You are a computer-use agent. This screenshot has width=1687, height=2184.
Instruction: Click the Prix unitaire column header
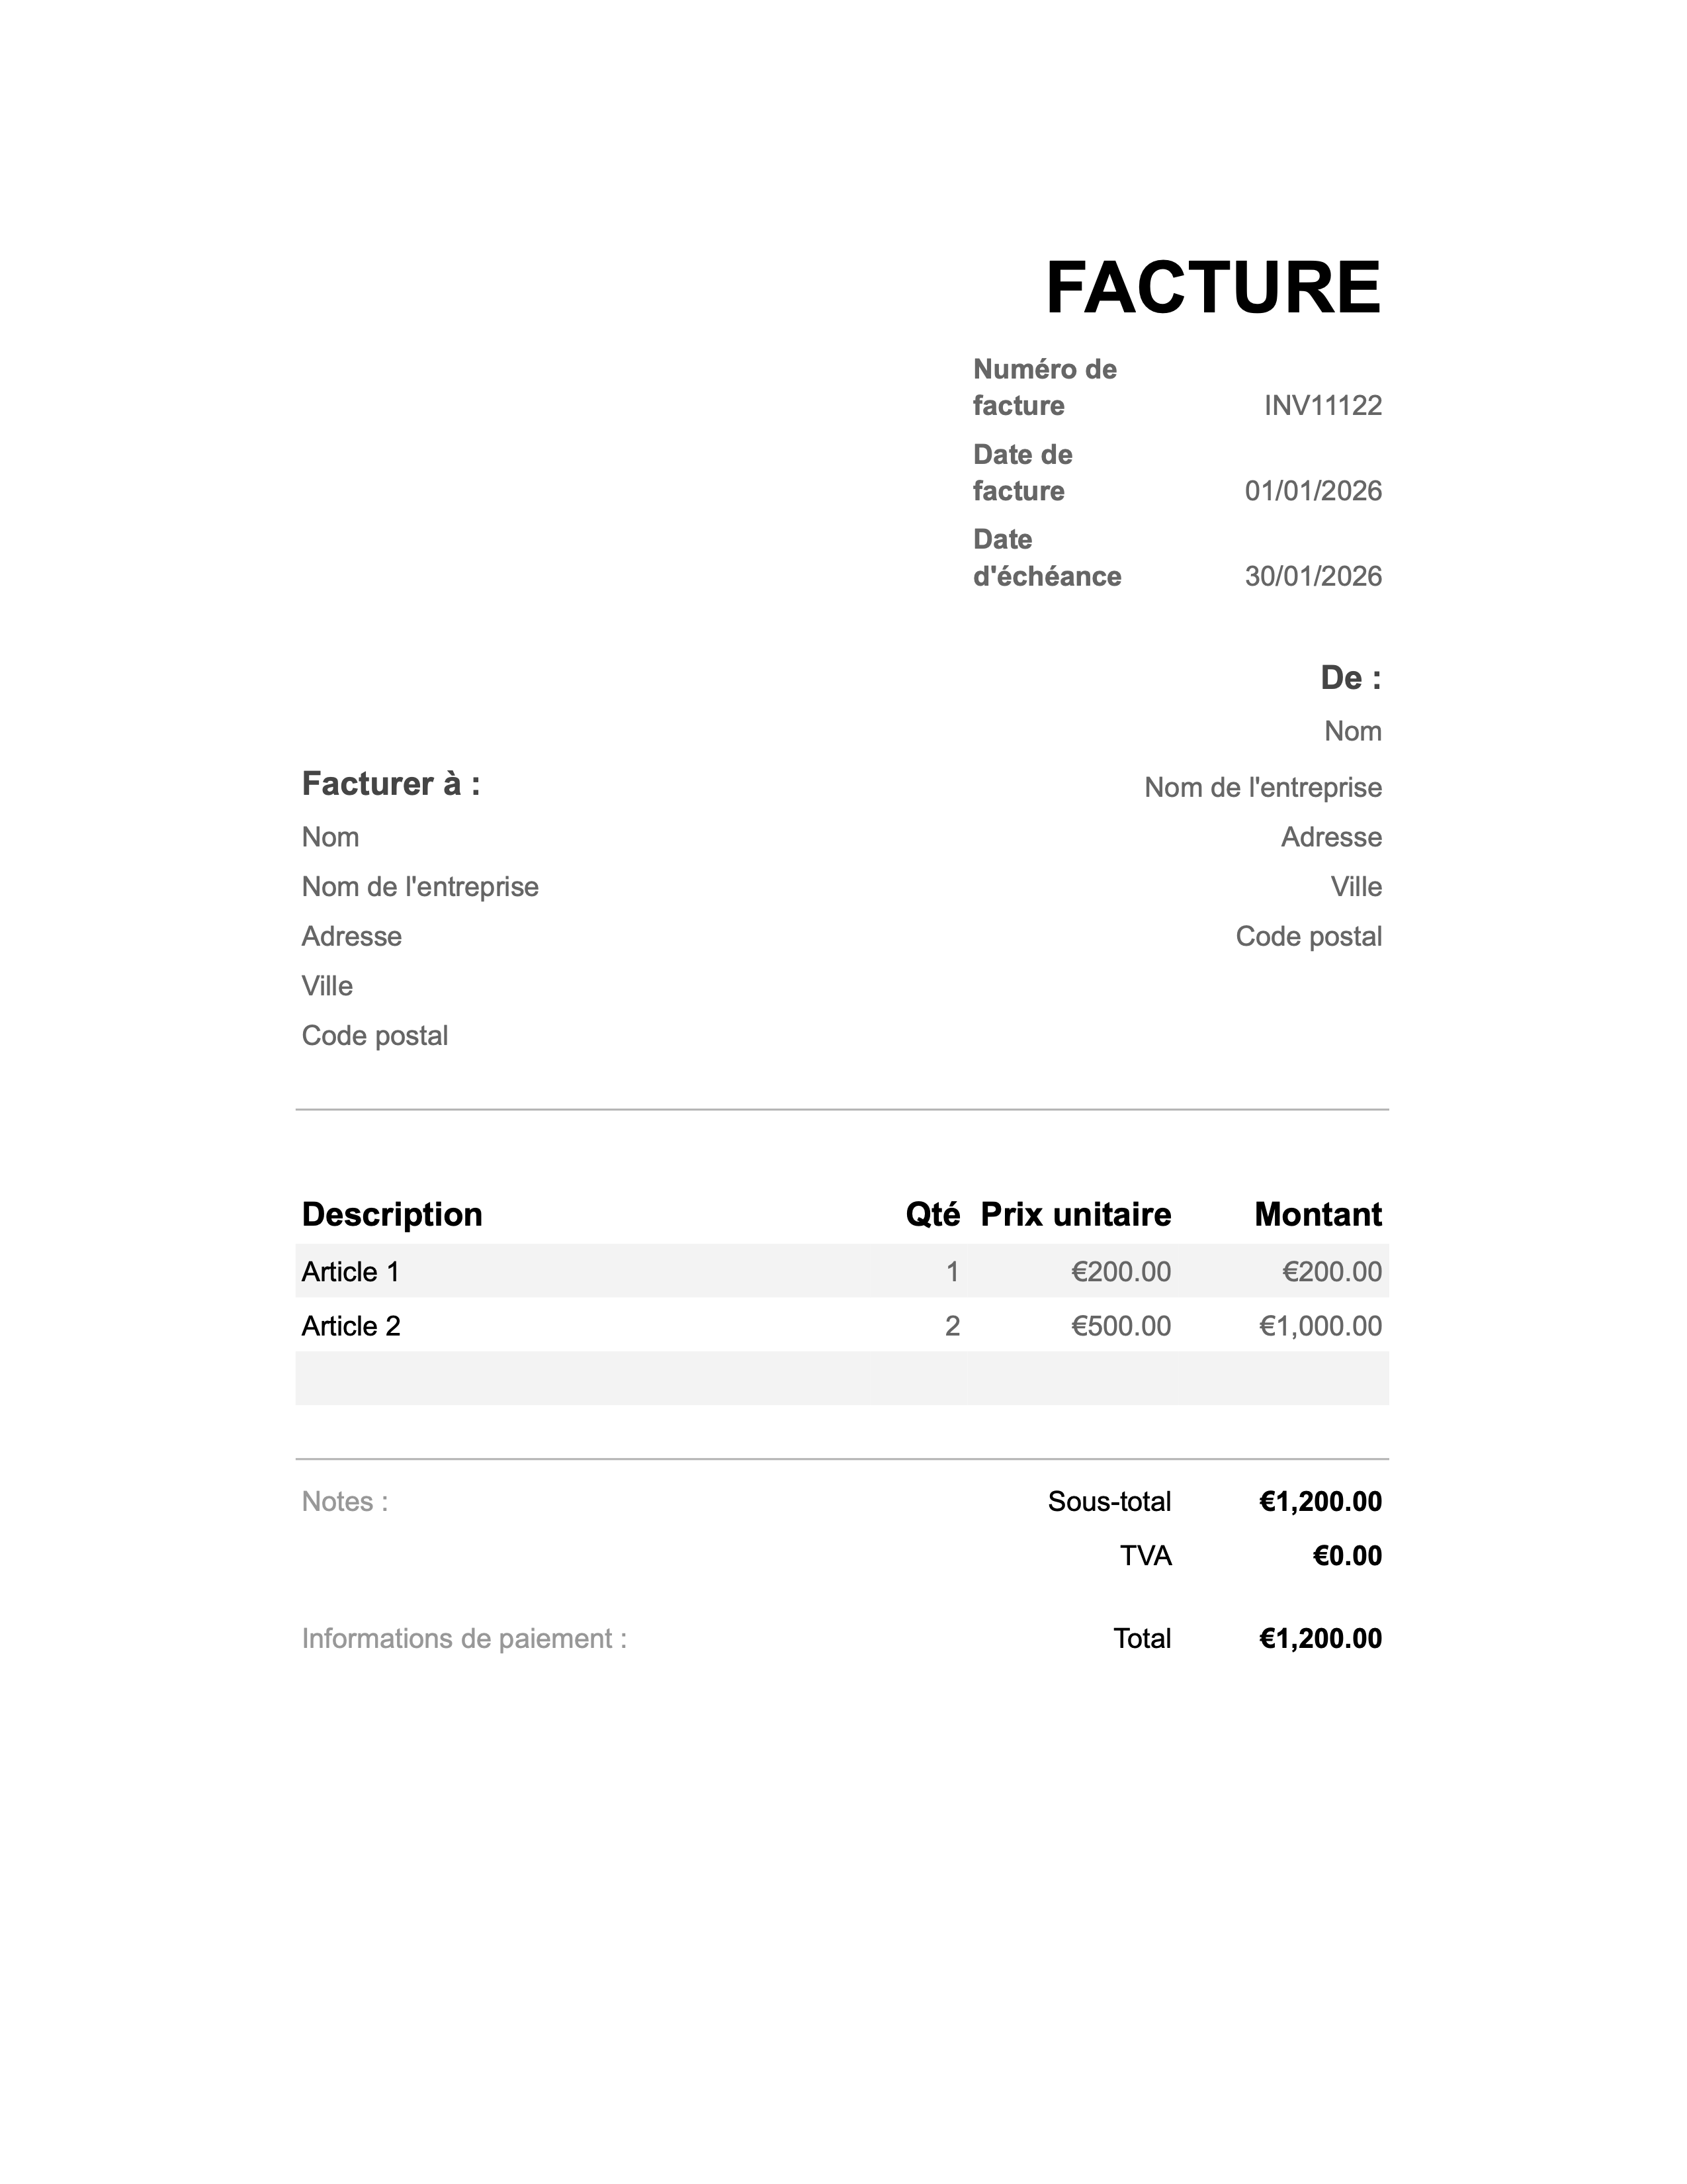[x=1075, y=1215]
